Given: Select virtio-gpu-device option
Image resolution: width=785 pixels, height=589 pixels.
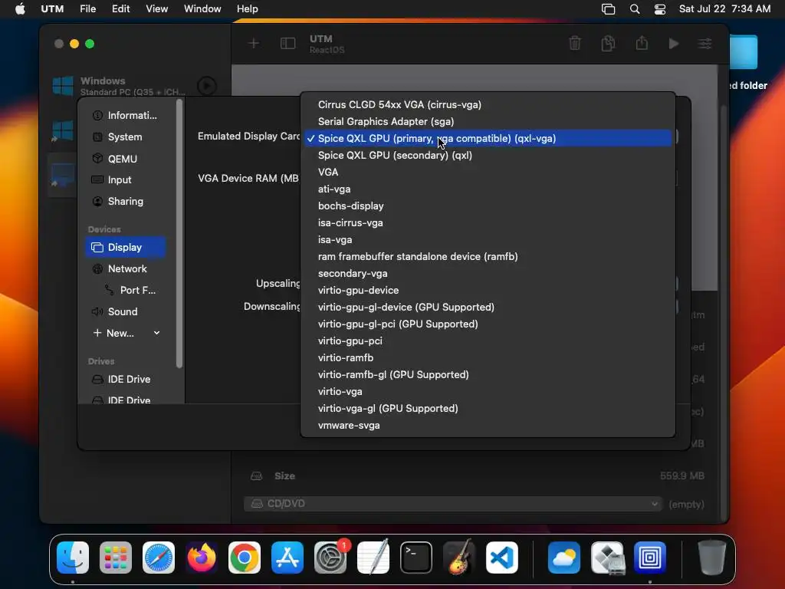Looking at the screenshot, I should [488, 291].
